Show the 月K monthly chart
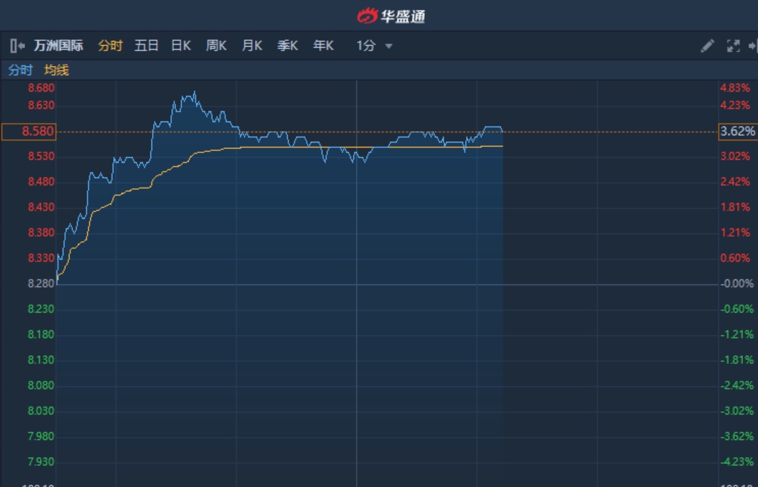The height and width of the screenshot is (487, 758). [x=252, y=46]
